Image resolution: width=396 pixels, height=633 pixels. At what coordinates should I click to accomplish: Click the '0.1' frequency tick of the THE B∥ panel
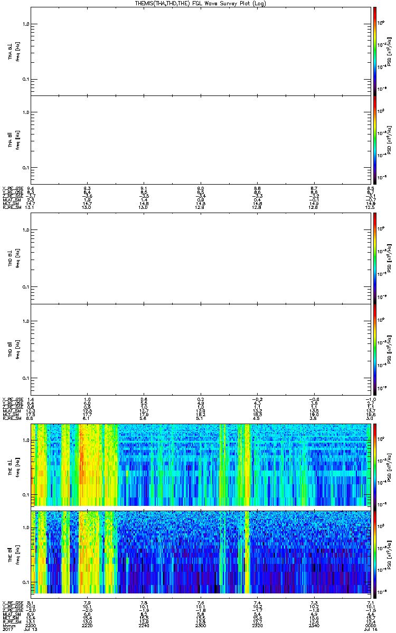pos(25,582)
